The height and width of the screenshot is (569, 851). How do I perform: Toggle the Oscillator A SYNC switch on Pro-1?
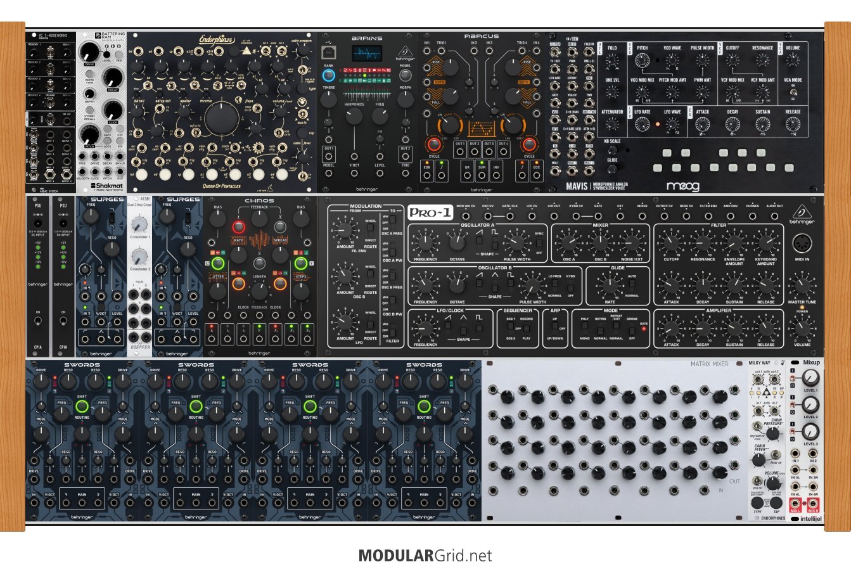[539, 243]
